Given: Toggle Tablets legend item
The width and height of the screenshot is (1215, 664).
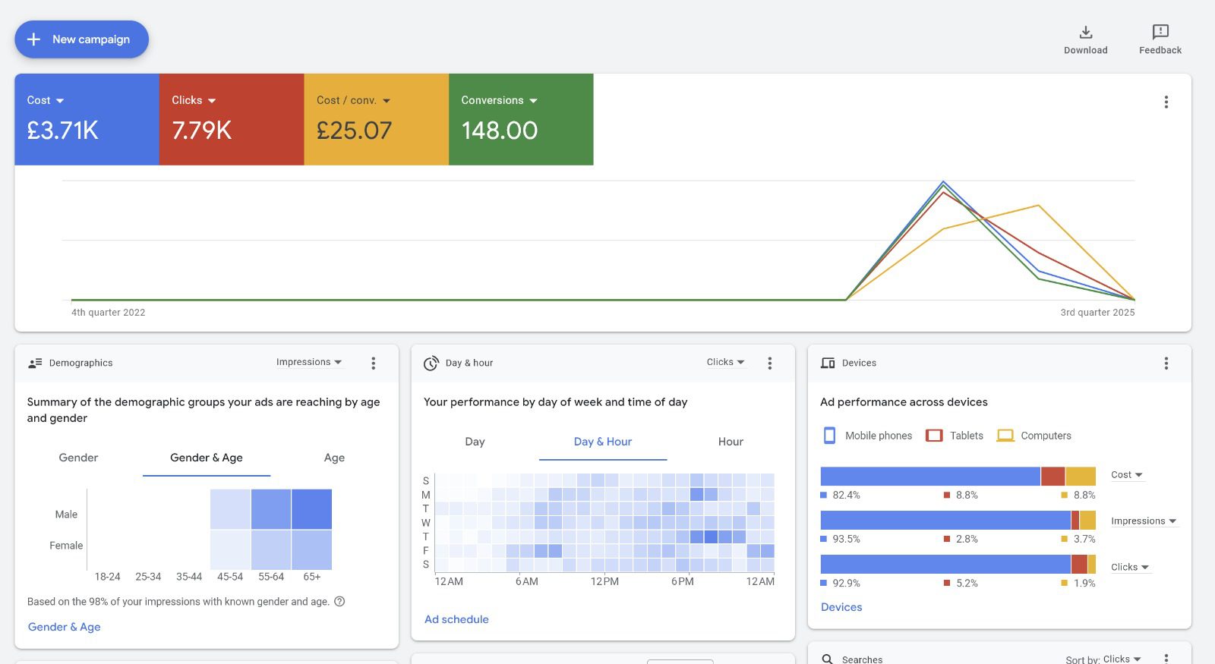Looking at the screenshot, I should [x=955, y=436].
